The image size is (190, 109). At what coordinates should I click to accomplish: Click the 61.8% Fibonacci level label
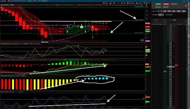click(139, 20)
